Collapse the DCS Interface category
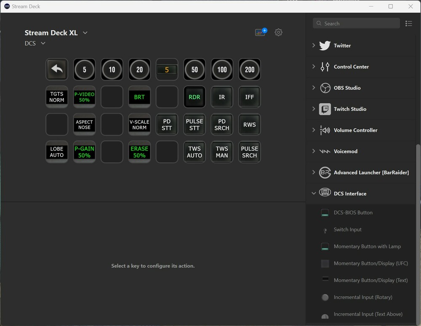 [x=361, y=193]
